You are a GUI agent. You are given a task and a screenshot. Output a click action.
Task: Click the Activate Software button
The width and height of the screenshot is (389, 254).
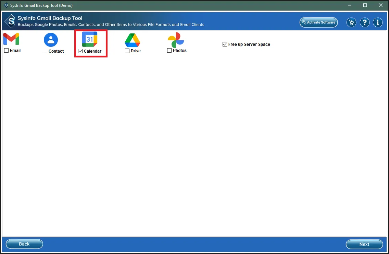pos(318,22)
